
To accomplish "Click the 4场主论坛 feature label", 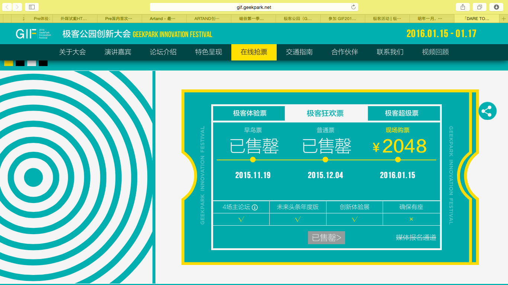I will 236,207.
